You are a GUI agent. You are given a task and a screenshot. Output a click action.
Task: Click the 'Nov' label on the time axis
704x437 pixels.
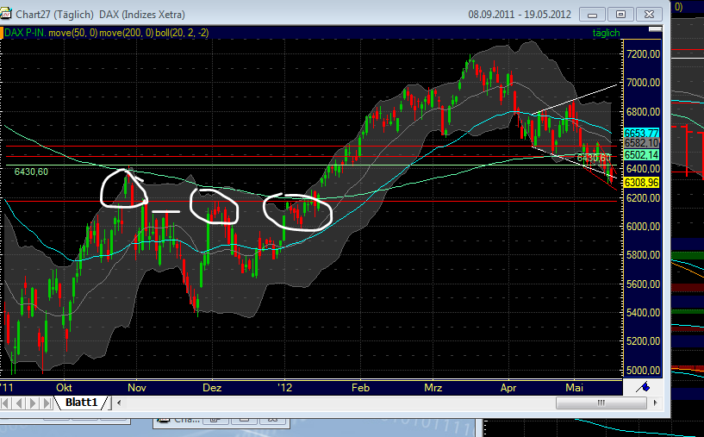coord(137,388)
